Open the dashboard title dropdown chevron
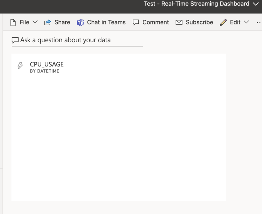 click(x=256, y=4)
